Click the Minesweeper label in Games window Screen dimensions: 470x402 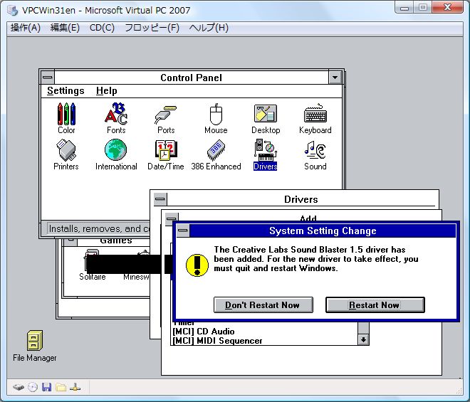[137, 277]
